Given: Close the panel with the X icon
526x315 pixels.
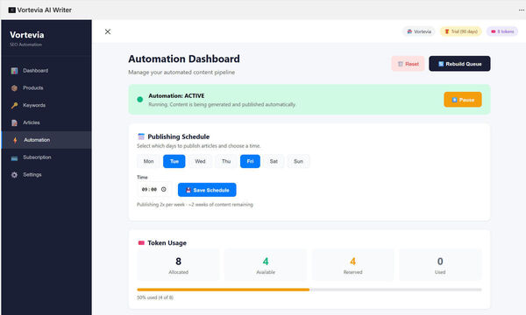Looking at the screenshot, I should point(108,31).
